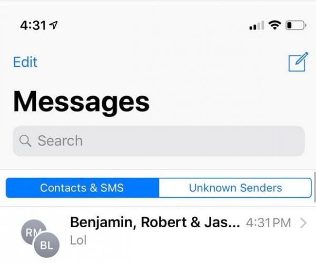This screenshot has width=316, height=263.
Task: Click the scrollbar indicator on right edge
Action: [x=315, y=187]
